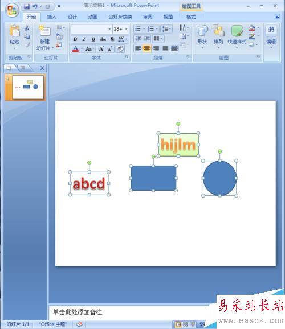Open the font size 18+ dropdown

pyautogui.click(x=127, y=29)
